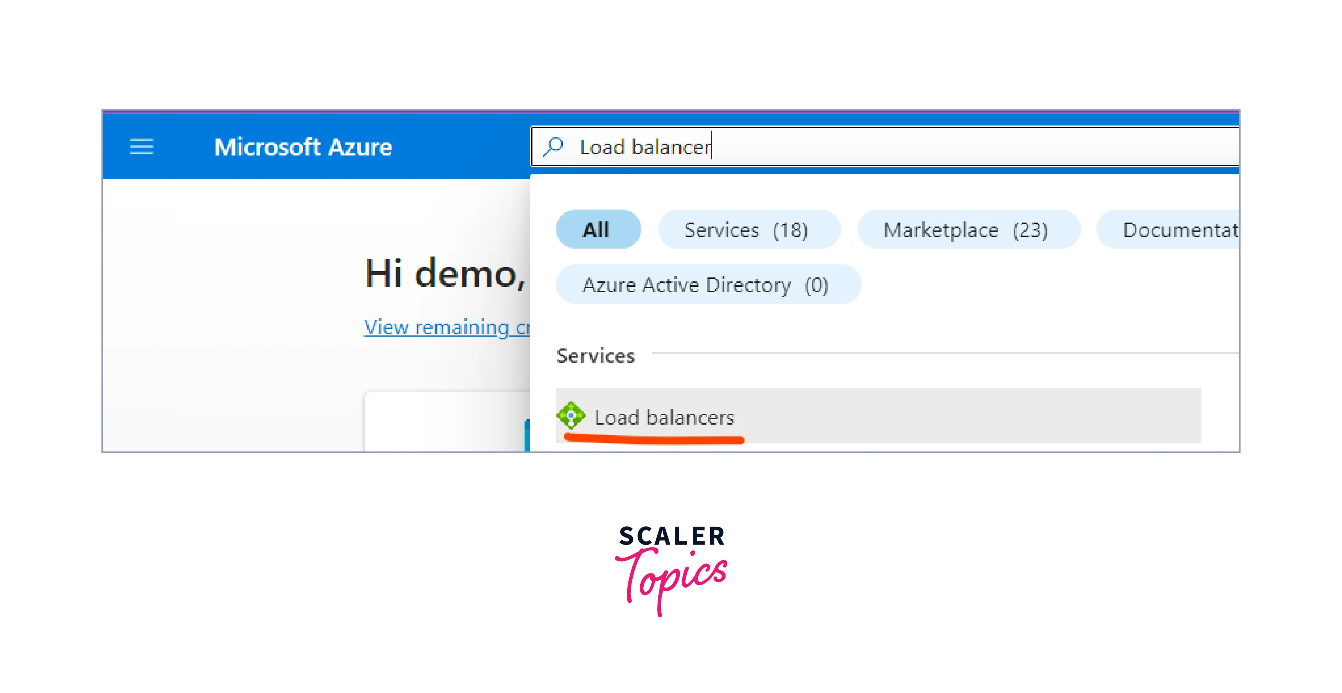The height and width of the screenshot is (693, 1342).
Task: Click the Hi demo greeting text
Action: pos(445,273)
